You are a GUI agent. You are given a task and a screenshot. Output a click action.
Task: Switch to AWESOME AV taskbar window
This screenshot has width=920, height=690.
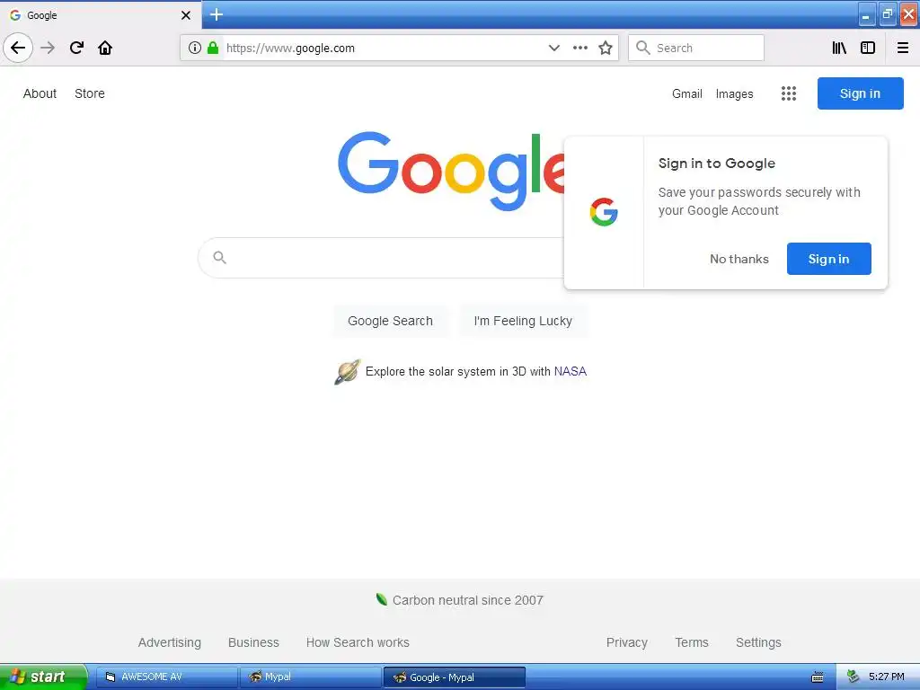pyautogui.click(x=166, y=677)
